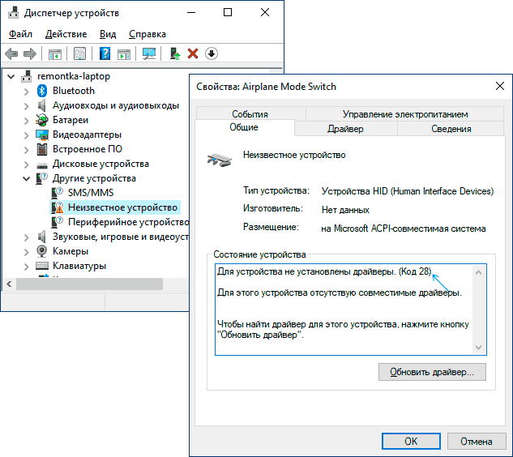Click the red X Uninstall device icon
The height and width of the screenshot is (457, 513).
pyautogui.click(x=193, y=53)
